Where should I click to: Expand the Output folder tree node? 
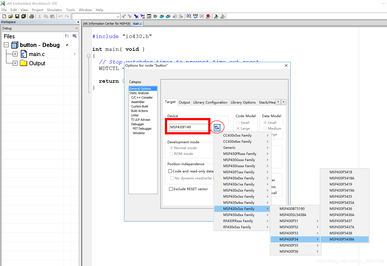15,63
